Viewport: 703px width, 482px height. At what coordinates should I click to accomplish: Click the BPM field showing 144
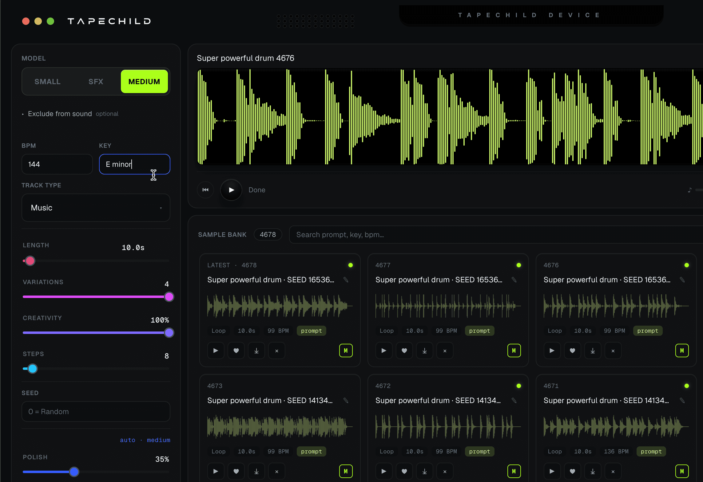click(57, 164)
